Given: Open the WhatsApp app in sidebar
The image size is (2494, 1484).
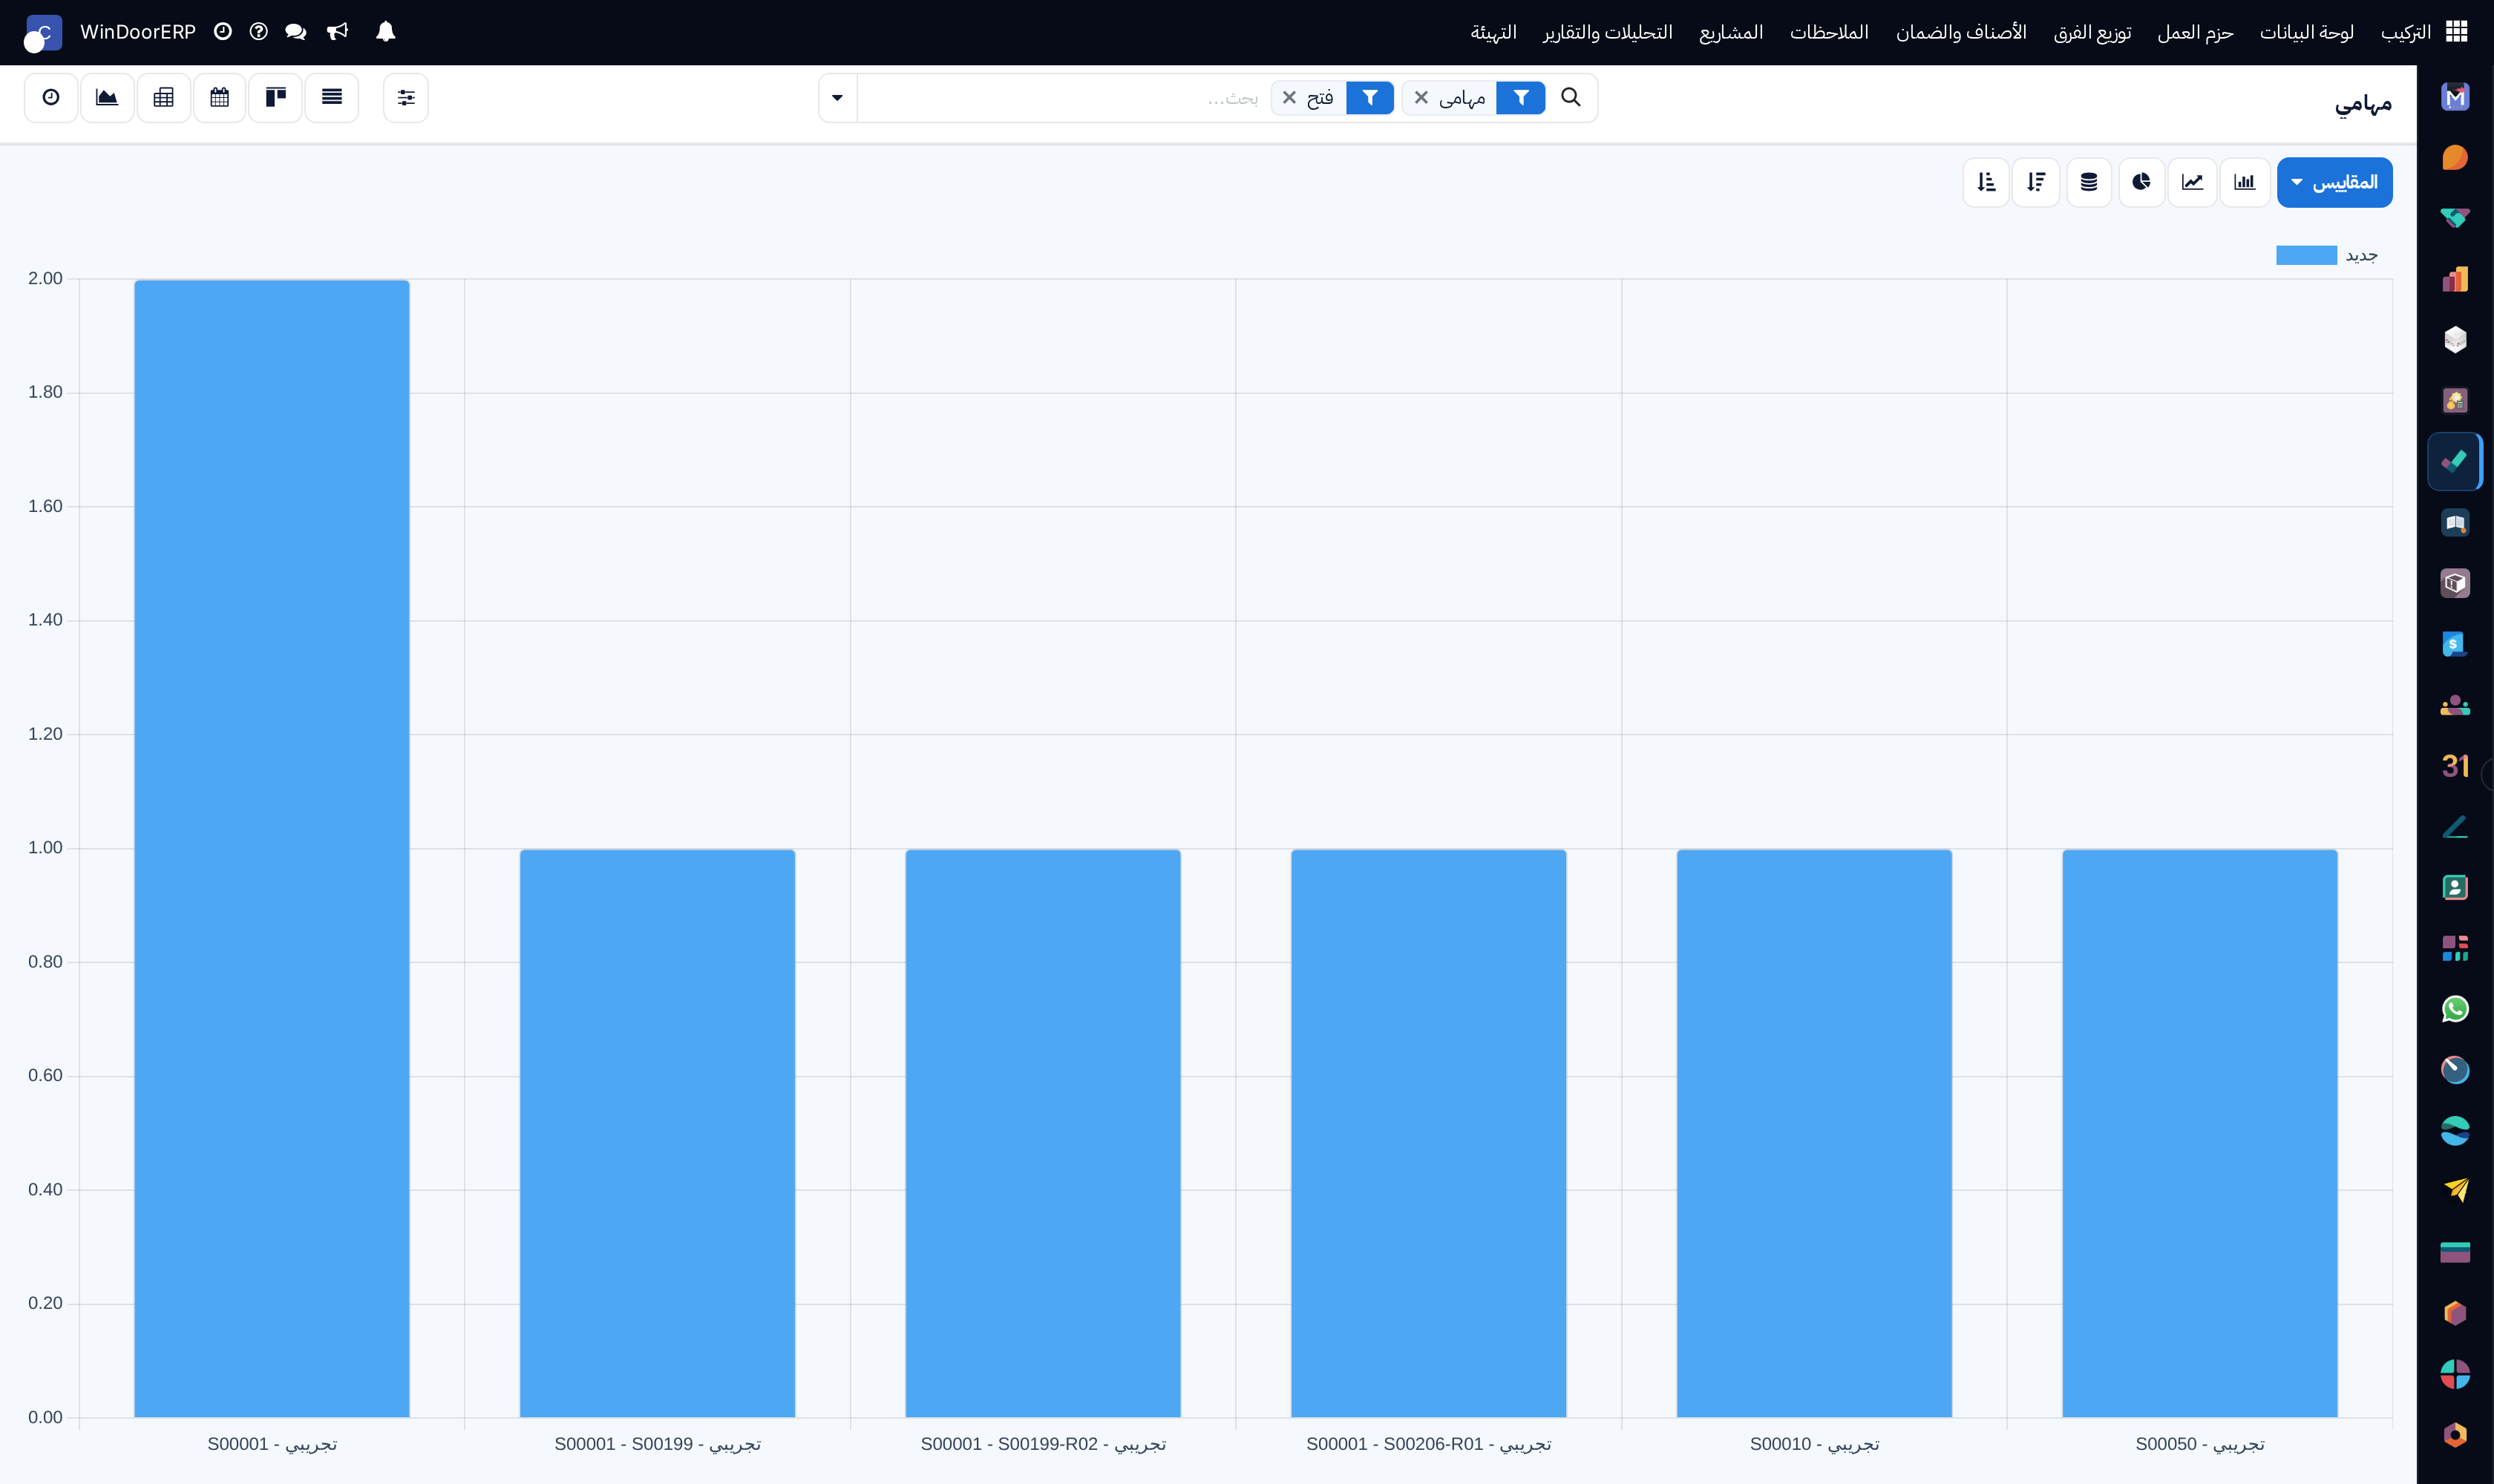Looking at the screenshot, I should [x=2455, y=1009].
